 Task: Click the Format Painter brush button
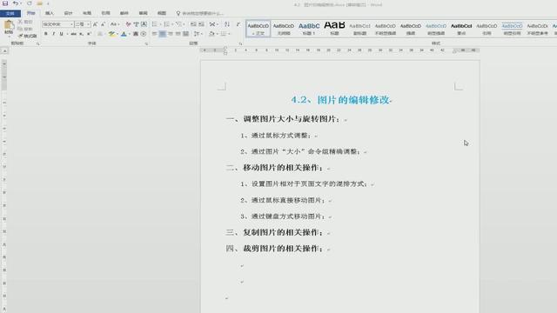coord(27,36)
